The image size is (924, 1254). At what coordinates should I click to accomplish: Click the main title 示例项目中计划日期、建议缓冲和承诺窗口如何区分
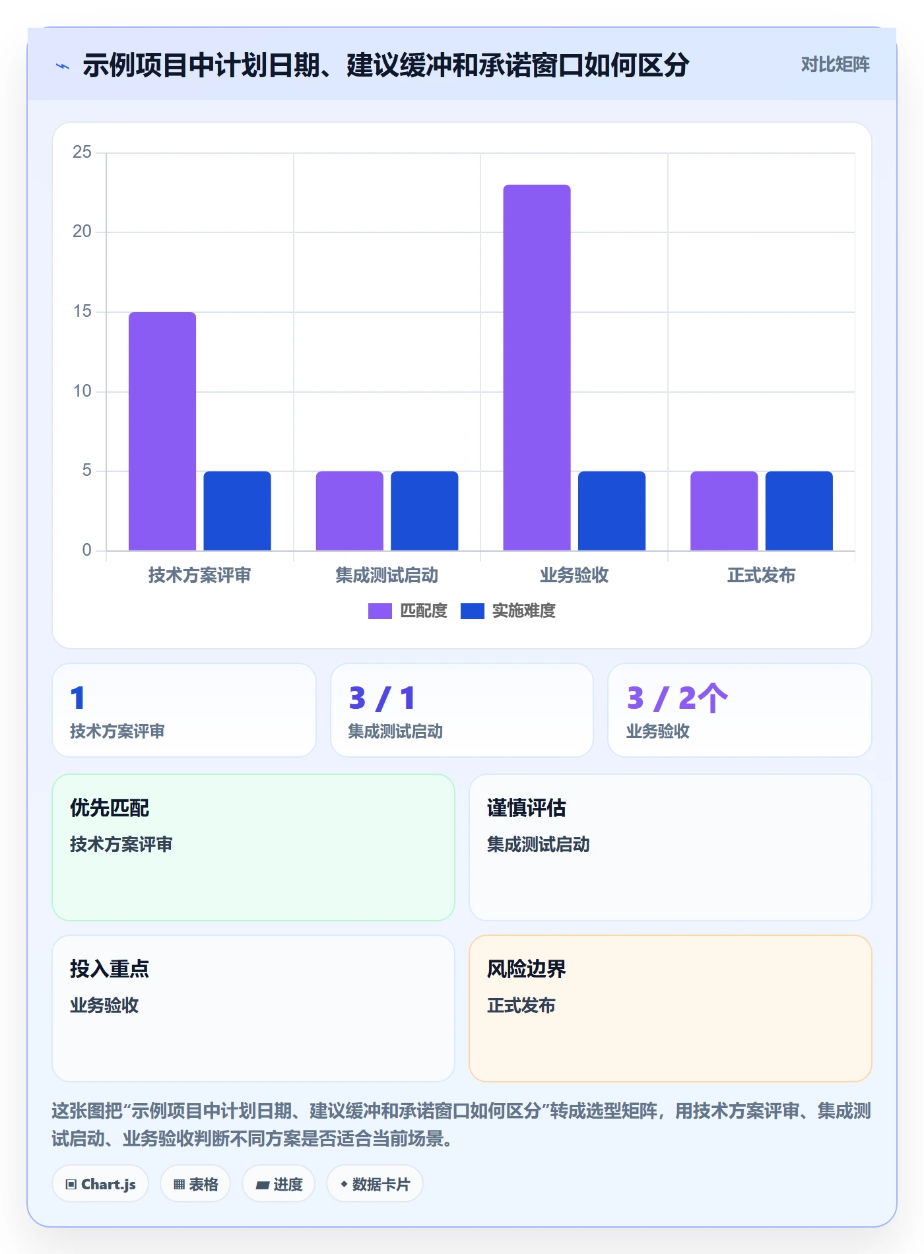click(x=386, y=65)
